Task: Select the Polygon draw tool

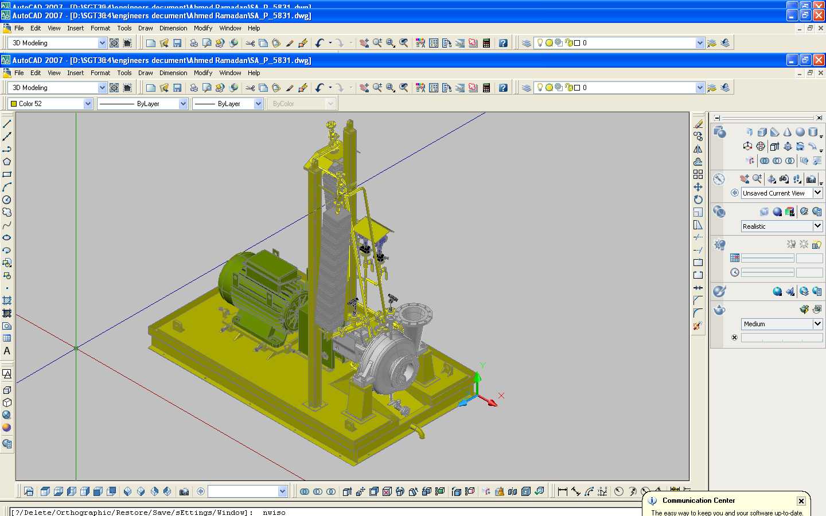Action: [7, 162]
